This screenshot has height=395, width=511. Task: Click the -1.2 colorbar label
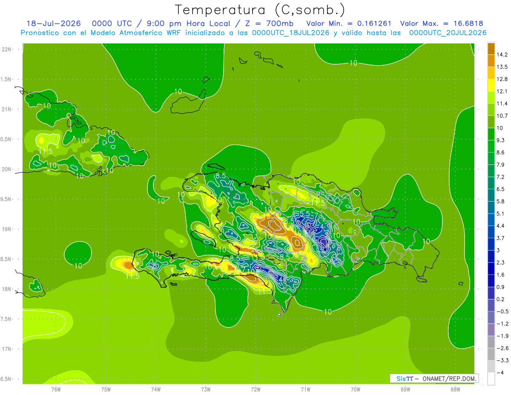(x=503, y=323)
